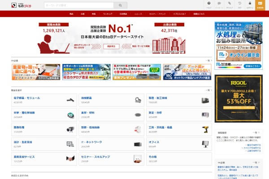Open the 水処理のお悩み相談所 sidebar advertisement
The image size is (269, 179).
[239, 46]
